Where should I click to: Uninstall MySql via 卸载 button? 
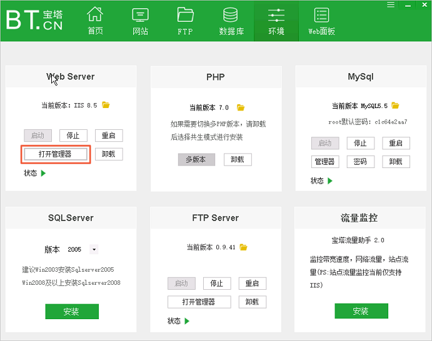[396, 162]
